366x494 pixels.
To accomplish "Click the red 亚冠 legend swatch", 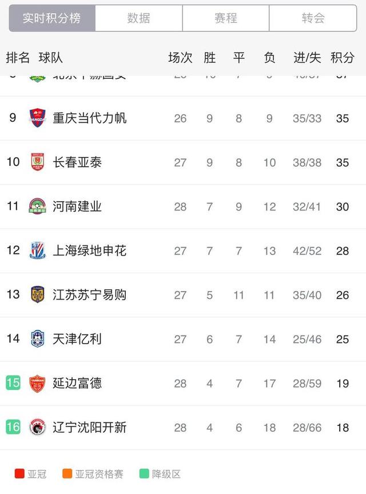I will click(x=19, y=473).
